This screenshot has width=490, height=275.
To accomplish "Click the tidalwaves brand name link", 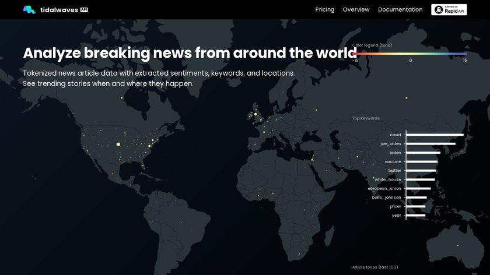I will (x=59, y=10).
